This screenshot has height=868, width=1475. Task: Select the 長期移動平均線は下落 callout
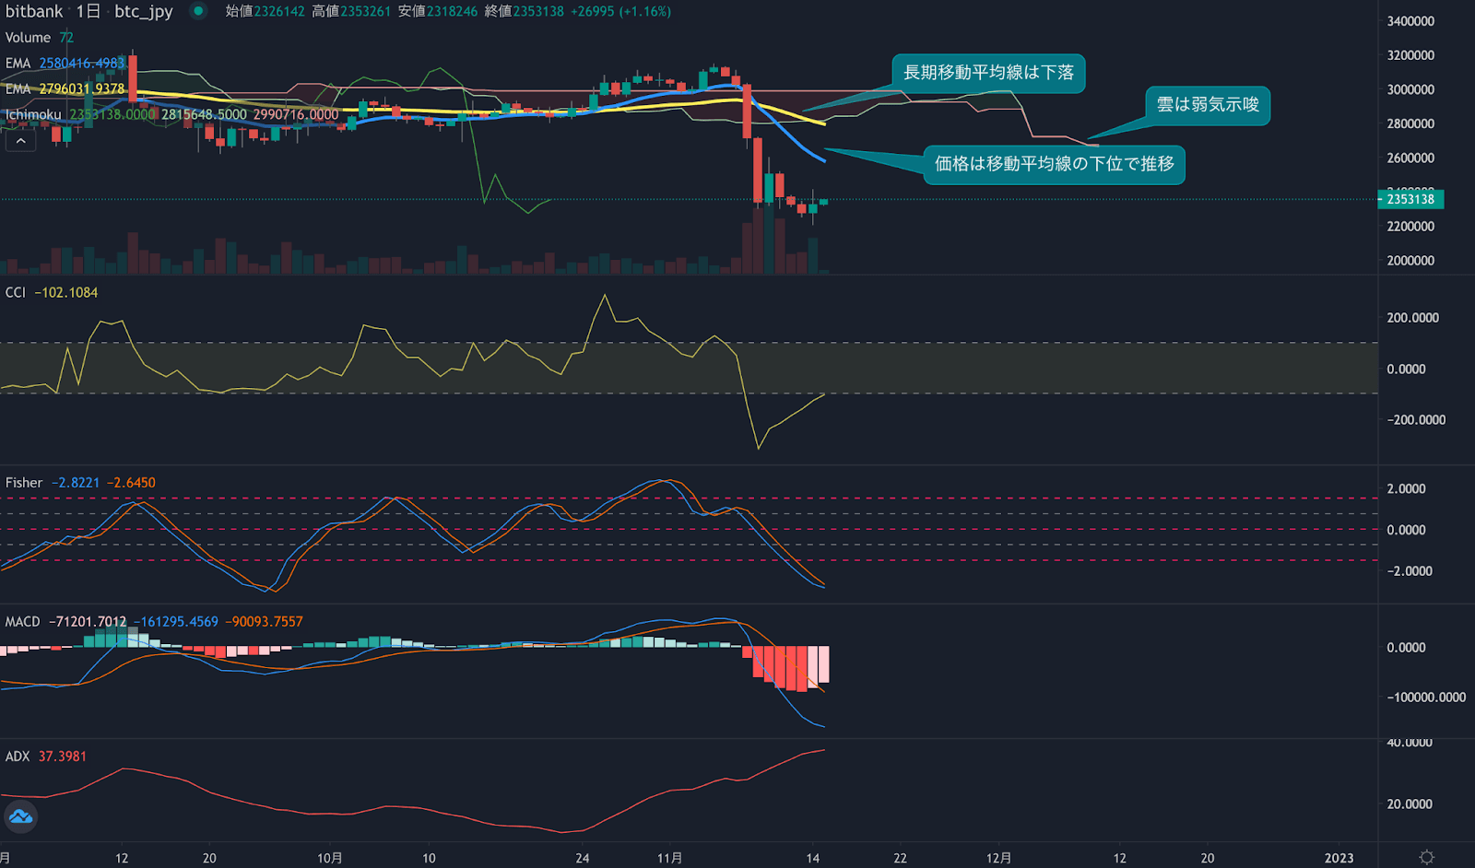(x=988, y=73)
